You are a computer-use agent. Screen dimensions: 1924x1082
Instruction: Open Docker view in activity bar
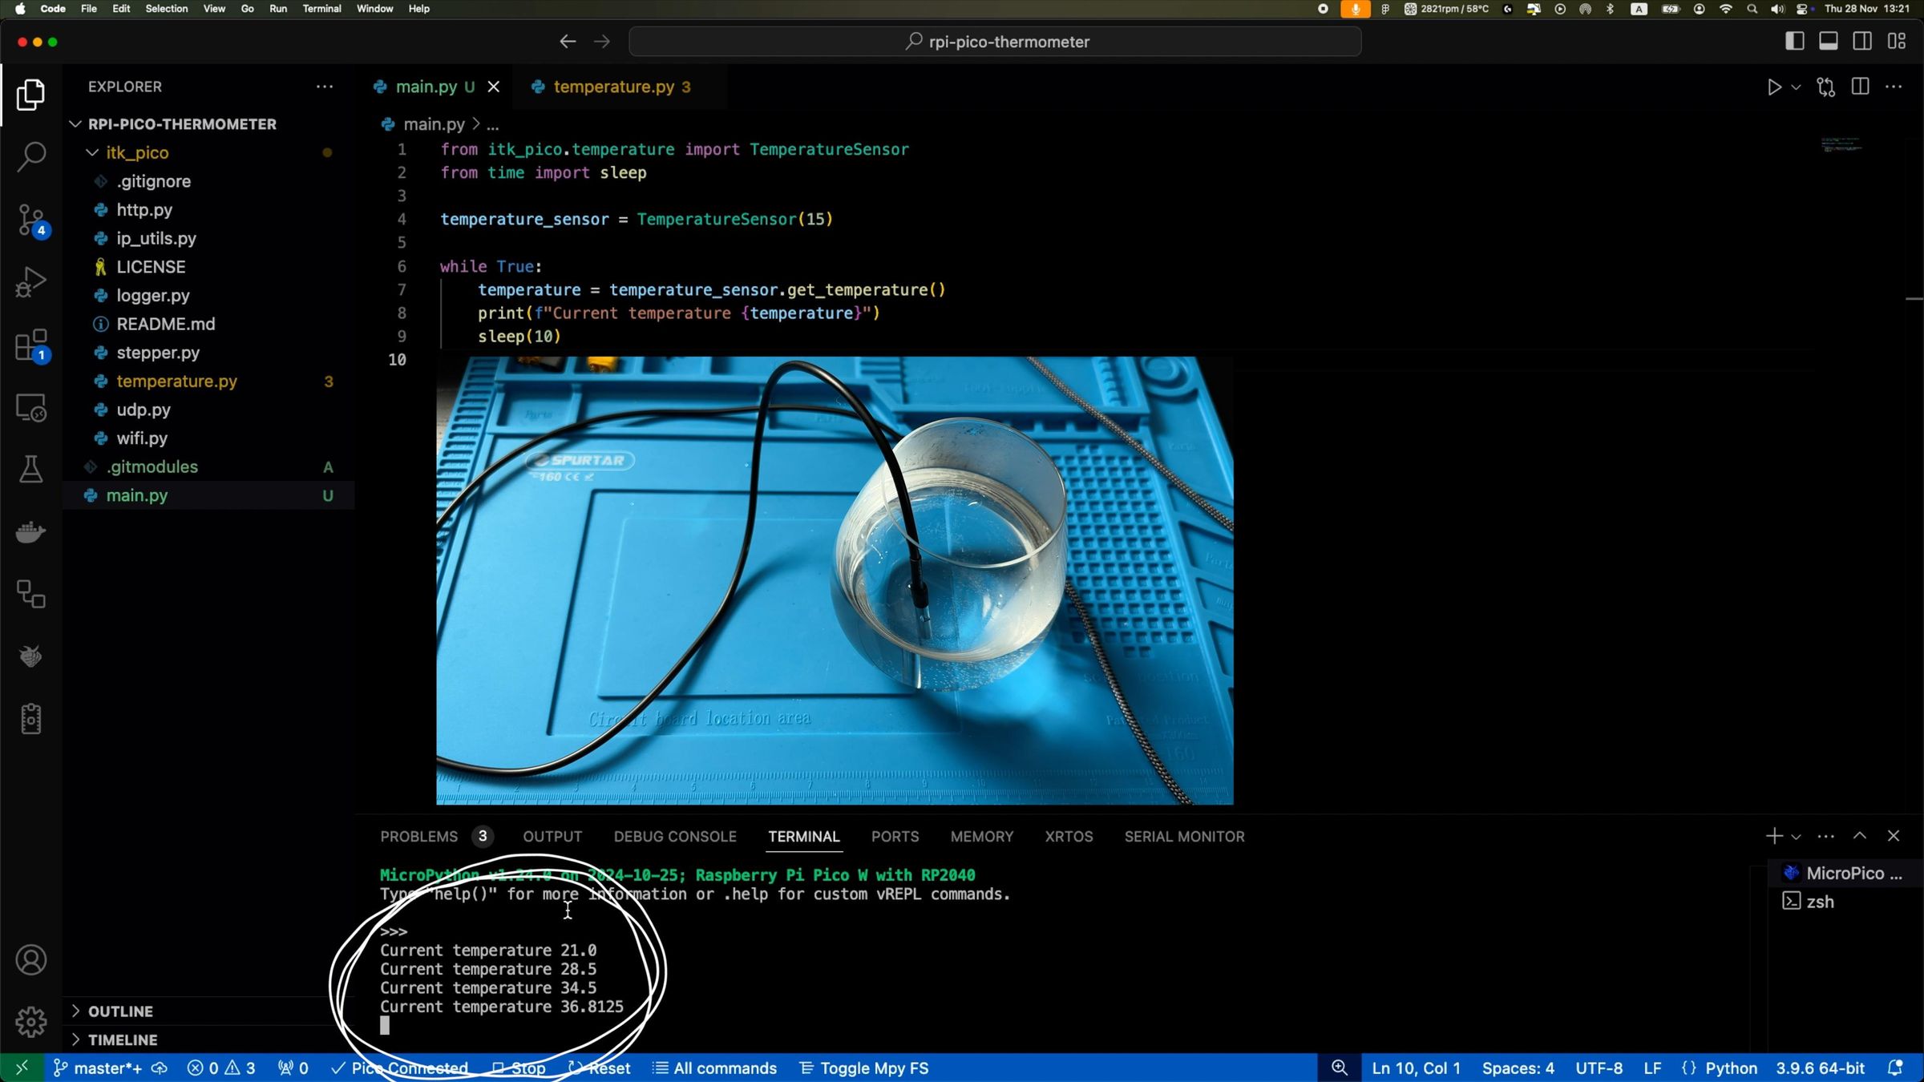click(x=30, y=532)
